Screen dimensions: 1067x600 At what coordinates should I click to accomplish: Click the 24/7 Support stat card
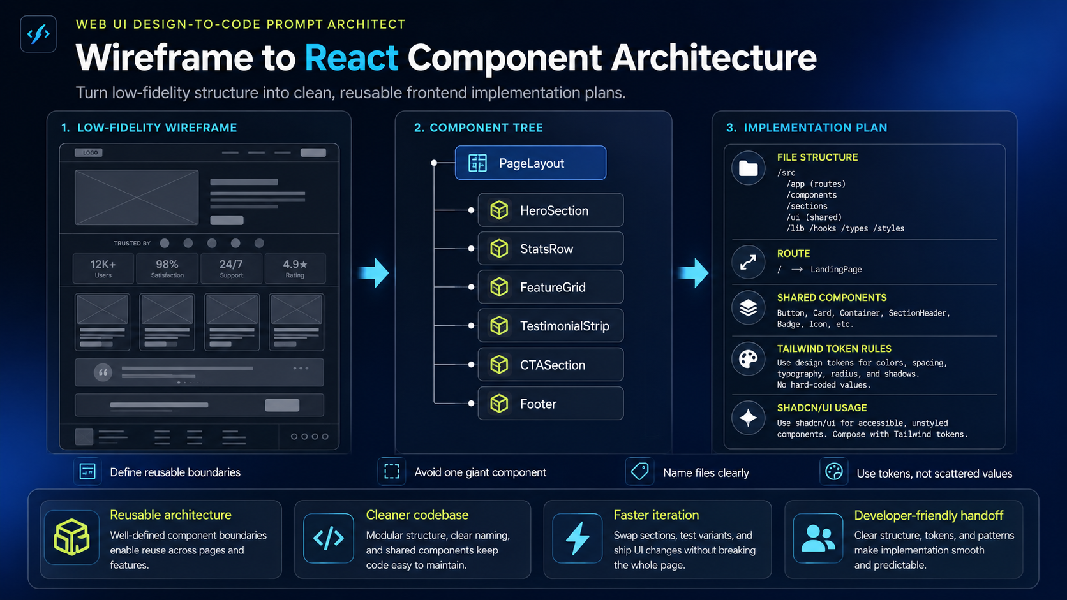pyautogui.click(x=231, y=268)
